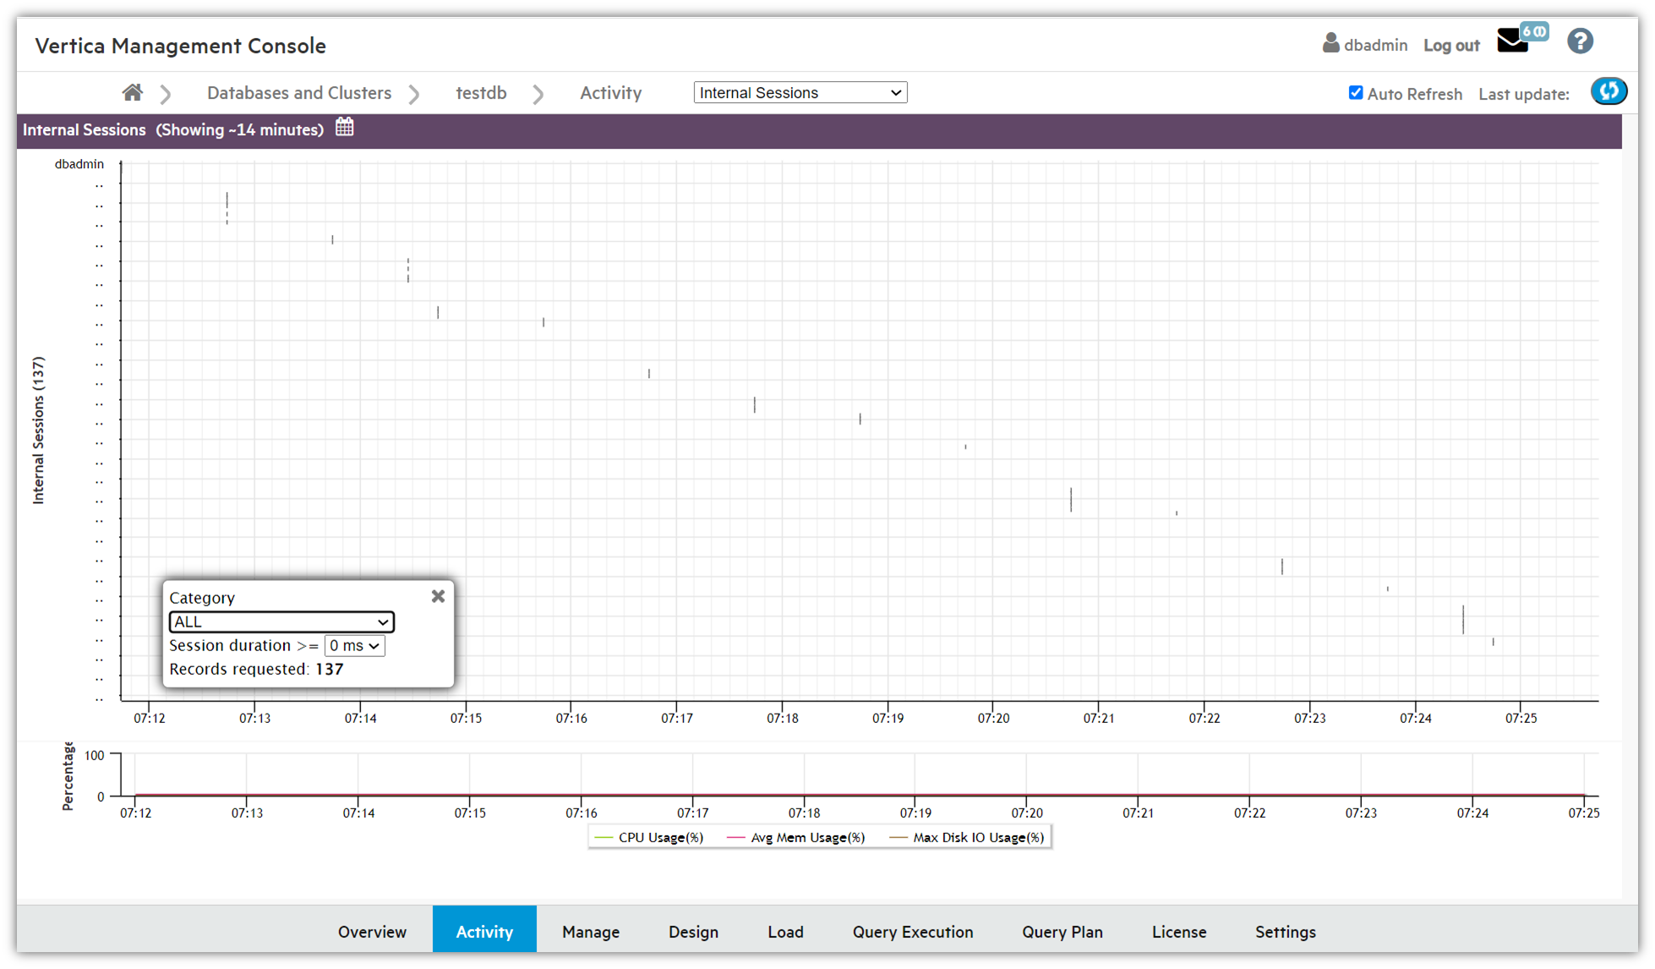Click the testdb breadcrumb link
Image resolution: width=1655 pixels, height=969 pixels.
481,93
